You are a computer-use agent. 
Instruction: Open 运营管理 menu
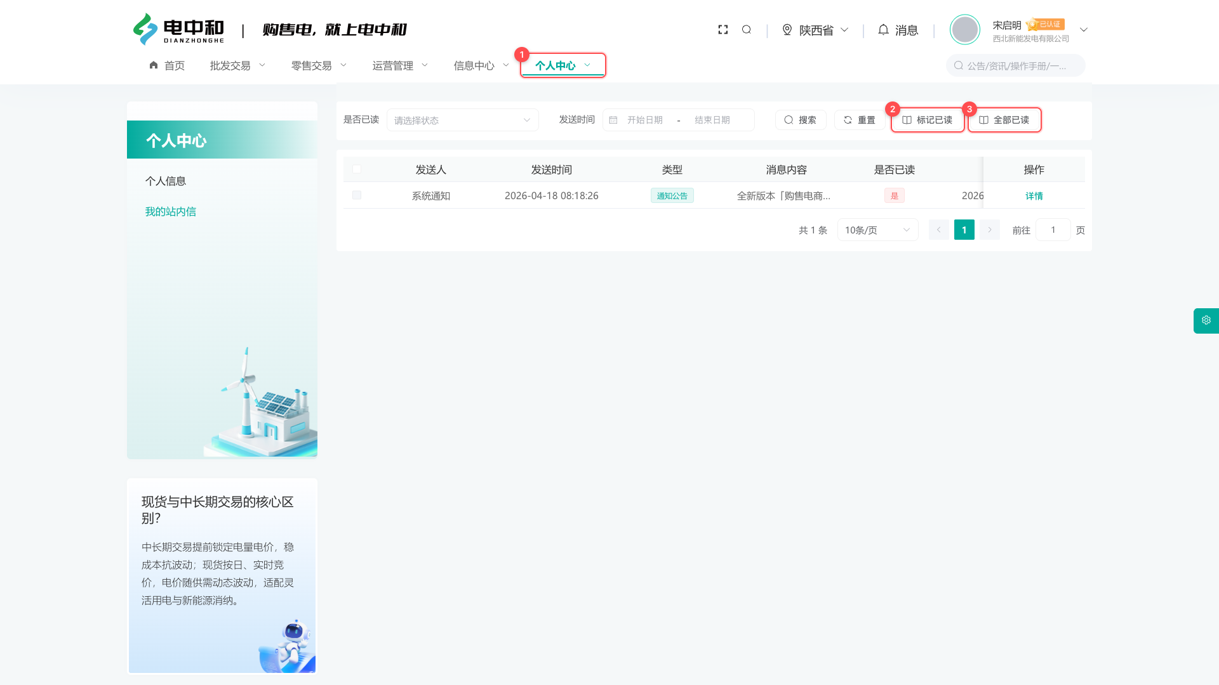pyautogui.click(x=400, y=65)
